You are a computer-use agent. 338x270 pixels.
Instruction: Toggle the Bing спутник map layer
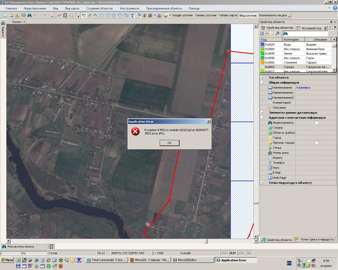[x=248, y=16]
